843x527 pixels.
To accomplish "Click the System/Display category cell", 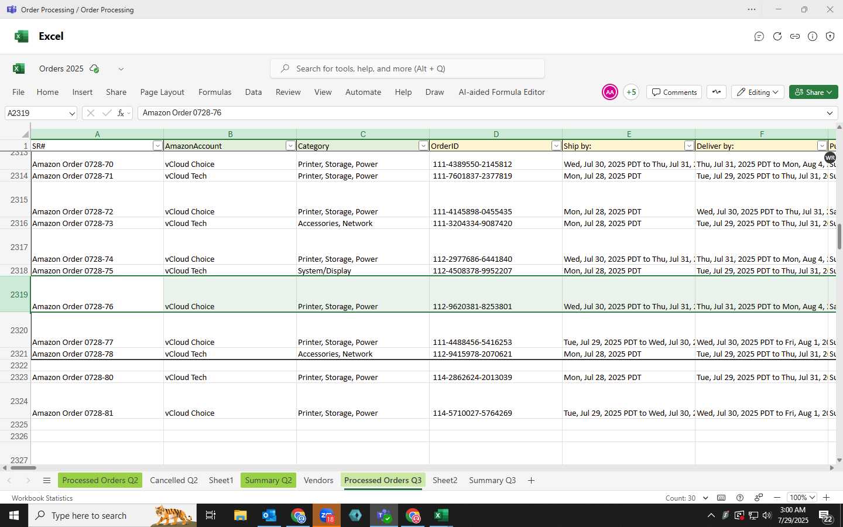I will coord(363,271).
